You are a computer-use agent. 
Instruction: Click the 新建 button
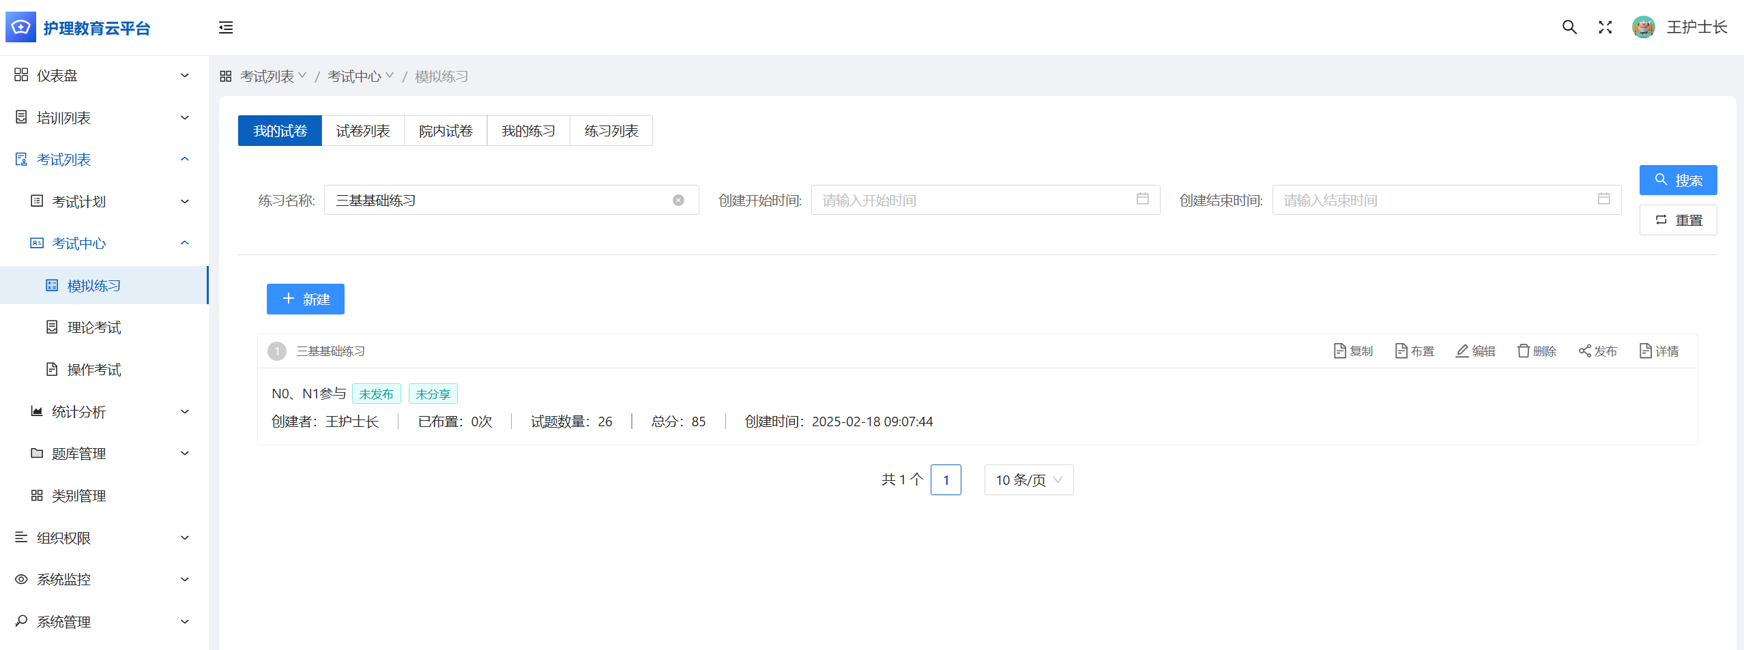point(305,299)
